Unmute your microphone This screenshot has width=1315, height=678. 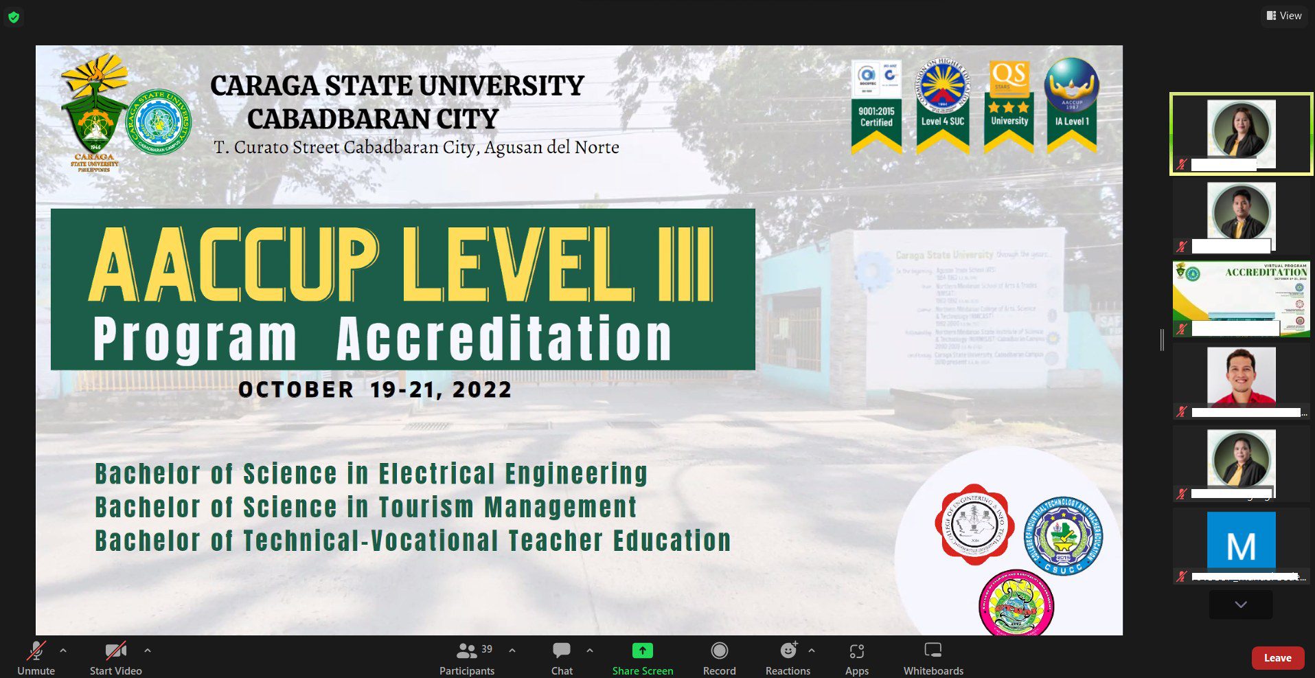pos(36,650)
